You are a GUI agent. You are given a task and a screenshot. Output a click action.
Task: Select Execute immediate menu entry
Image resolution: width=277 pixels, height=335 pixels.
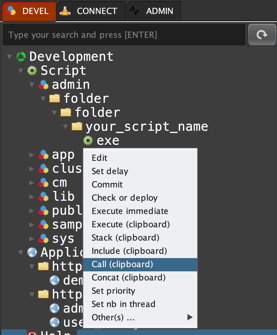(130, 211)
